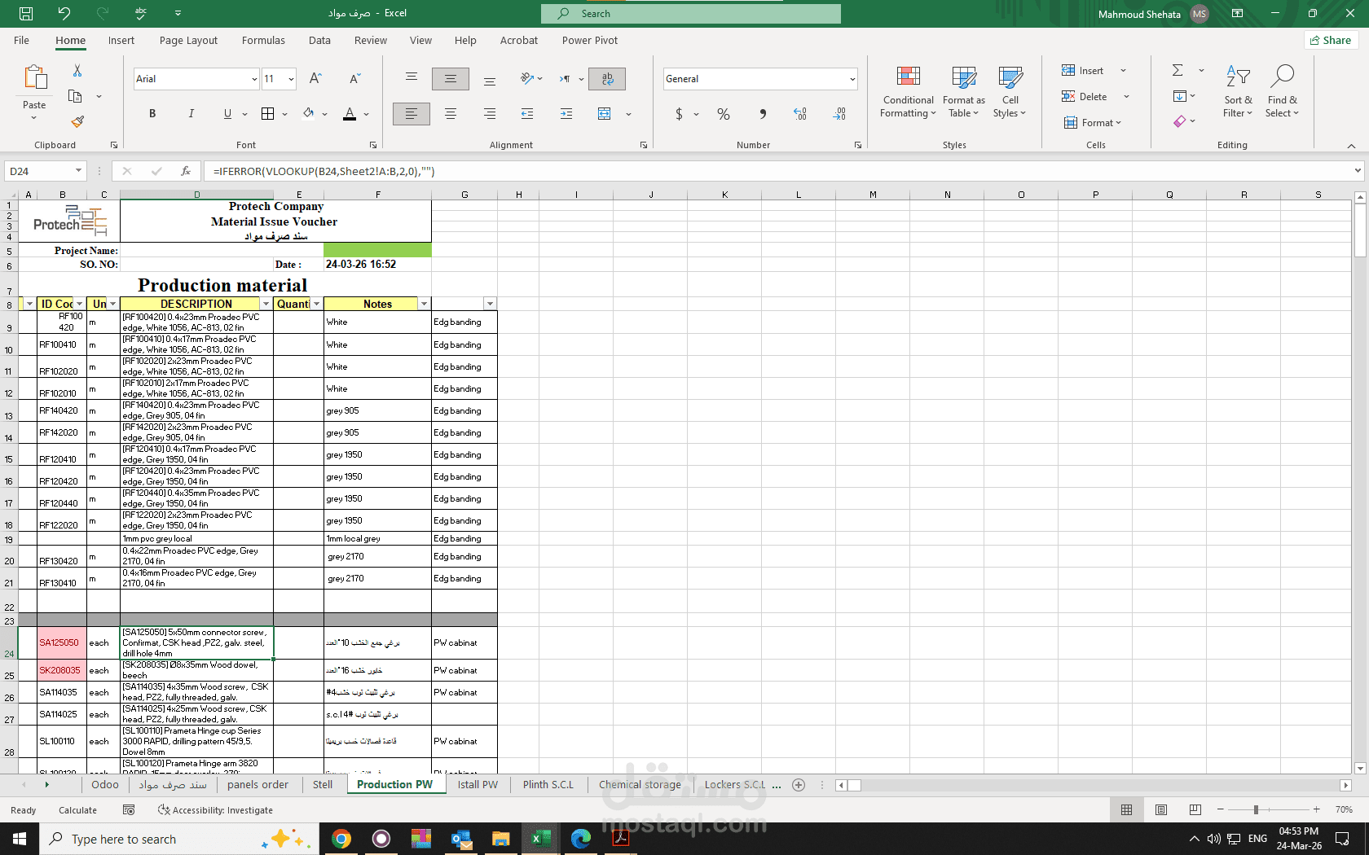Click the Delete cells button

coord(1085,97)
